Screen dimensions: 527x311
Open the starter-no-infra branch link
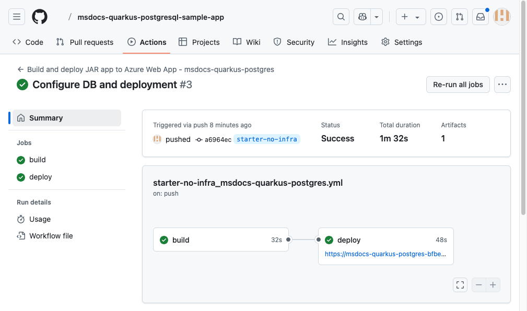(267, 139)
